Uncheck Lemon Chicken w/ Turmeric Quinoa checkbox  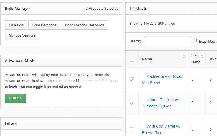(x=132, y=103)
